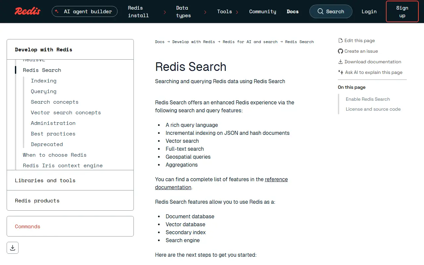The height and width of the screenshot is (265, 424).
Task: Open When to choose Redis in sidebar
Action: pos(55,155)
